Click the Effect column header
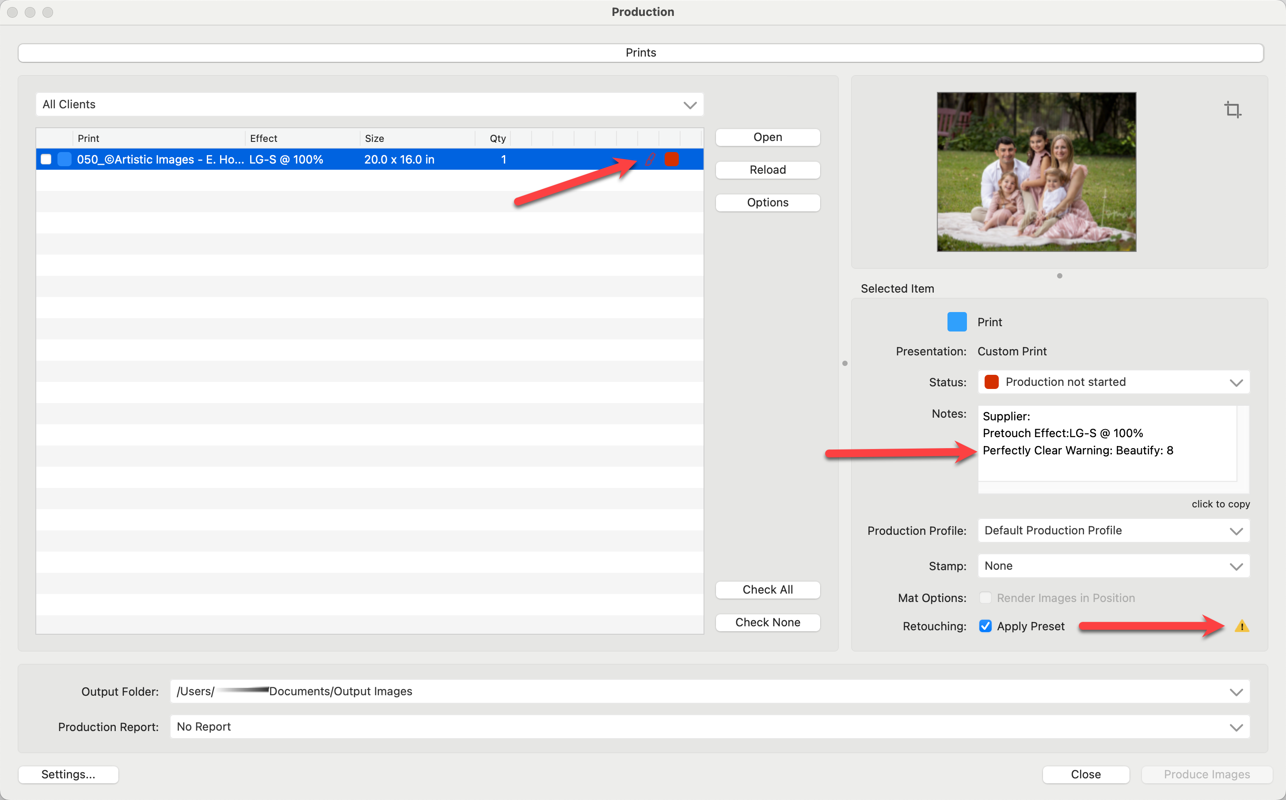 click(263, 138)
